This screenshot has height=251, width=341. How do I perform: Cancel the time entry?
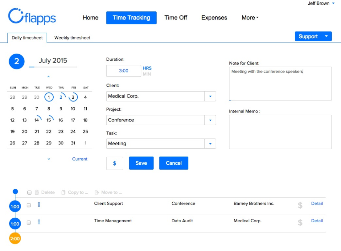[174, 163]
